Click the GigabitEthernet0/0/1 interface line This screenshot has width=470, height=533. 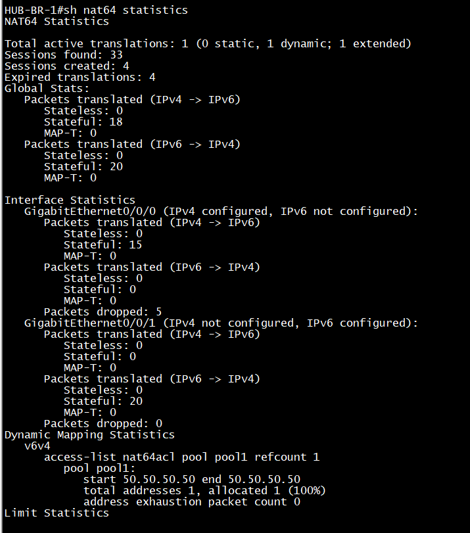[x=221, y=323]
